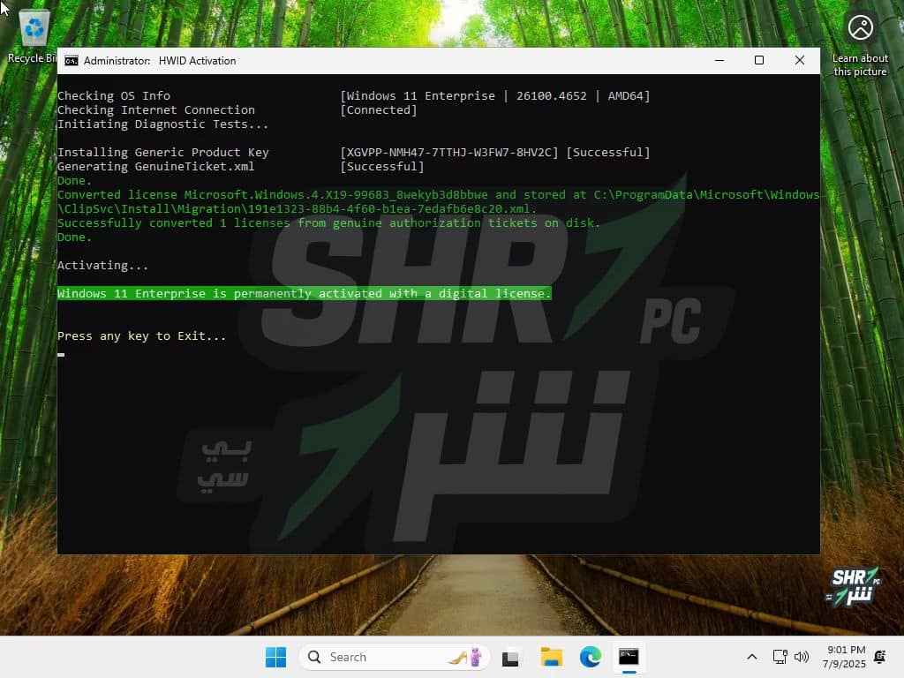The image size is (904, 678).
Task: Open the Recycle Bin desktop icon
Action: click(33, 35)
